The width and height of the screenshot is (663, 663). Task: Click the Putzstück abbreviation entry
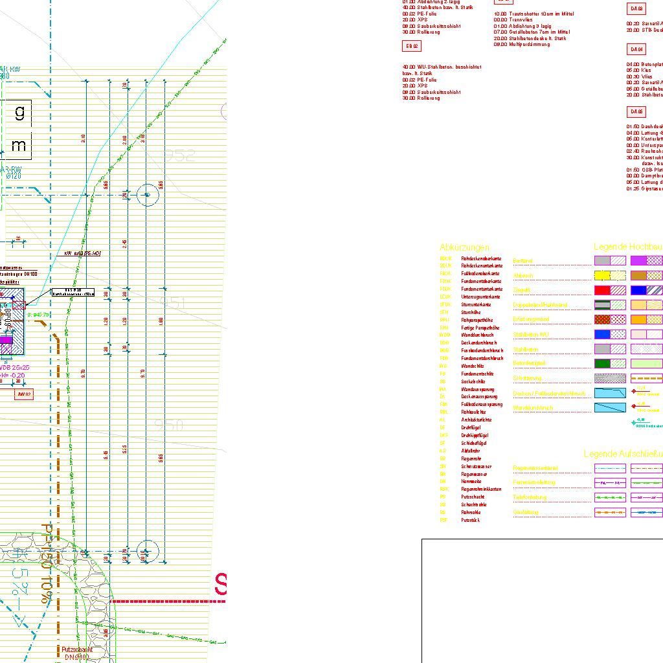(470, 520)
